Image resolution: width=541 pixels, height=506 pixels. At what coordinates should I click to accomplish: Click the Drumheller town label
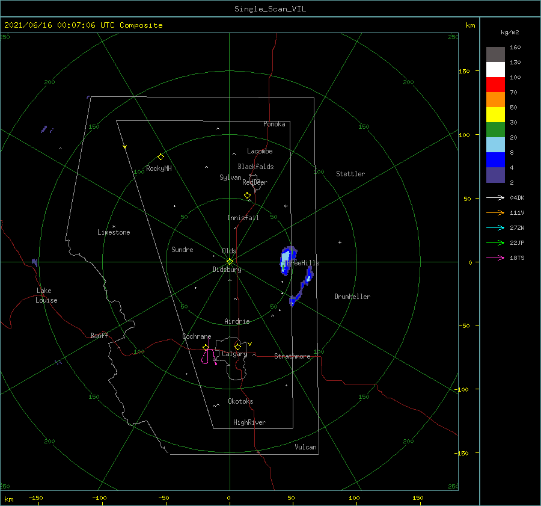(x=352, y=297)
